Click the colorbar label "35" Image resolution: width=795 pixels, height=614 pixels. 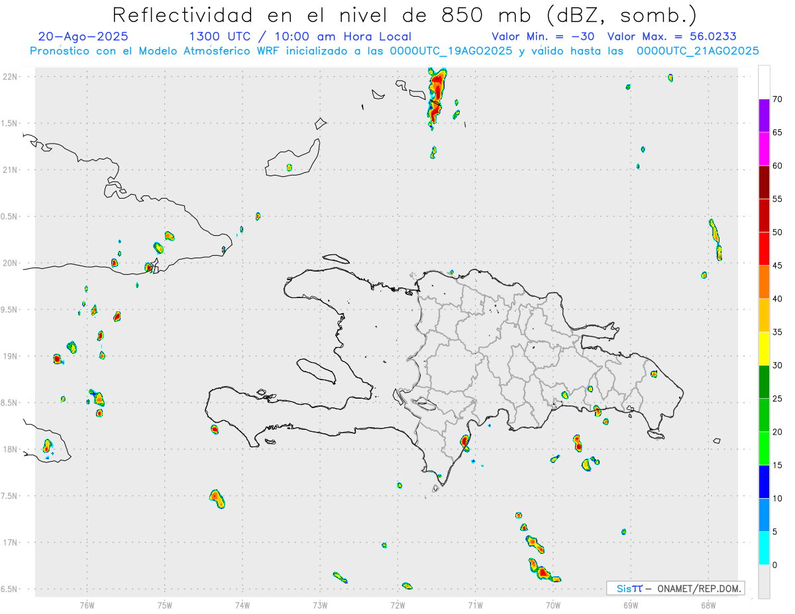(x=778, y=332)
